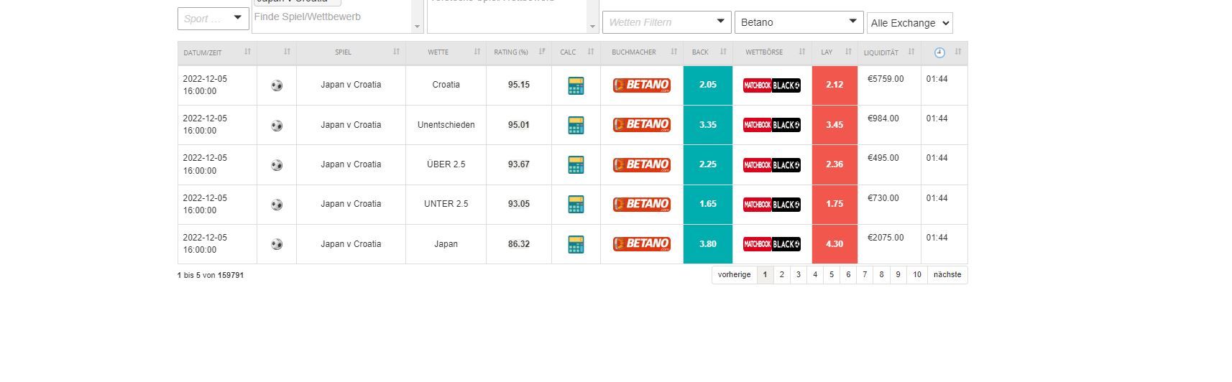The height and width of the screenshot is (382, 1232).
Task: Click liquidity value €2075.00
Action: click(x=886, y=238)
